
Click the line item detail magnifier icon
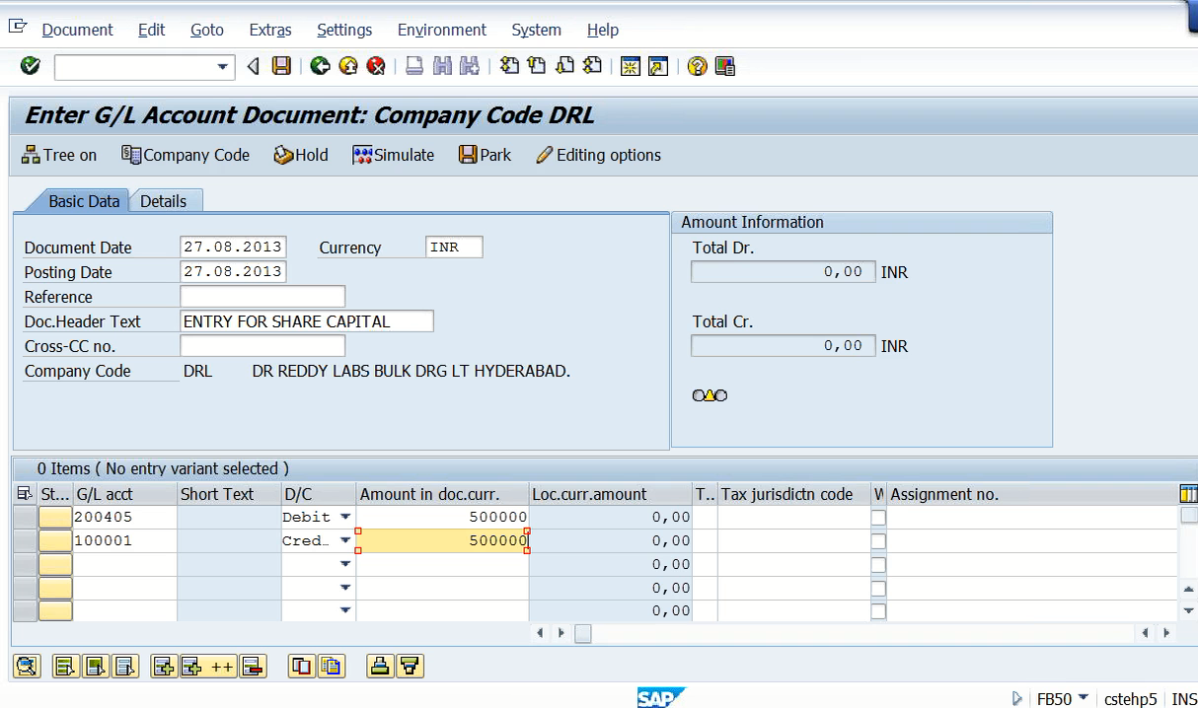coord(27,666)
